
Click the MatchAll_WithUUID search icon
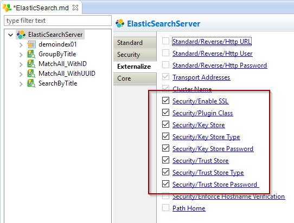tap(31, 74)
